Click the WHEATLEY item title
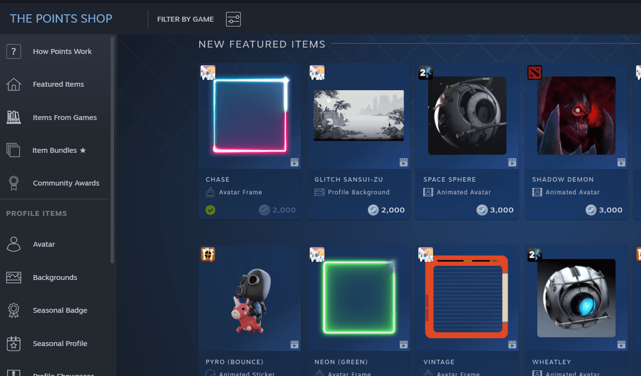This screenshot has height=376, width=641. pos(552,362)
